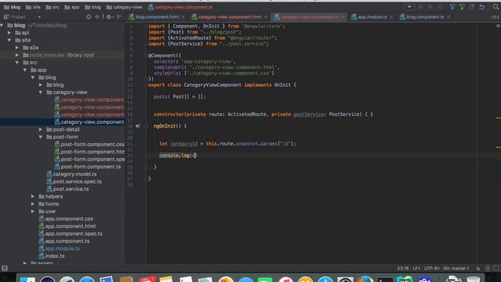Open the run configuration dropdown

[409, 7]
